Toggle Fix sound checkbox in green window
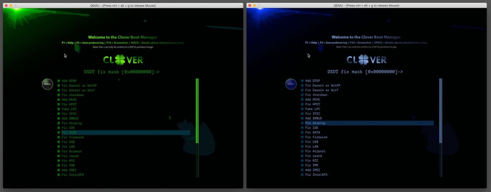 [58, 156]
